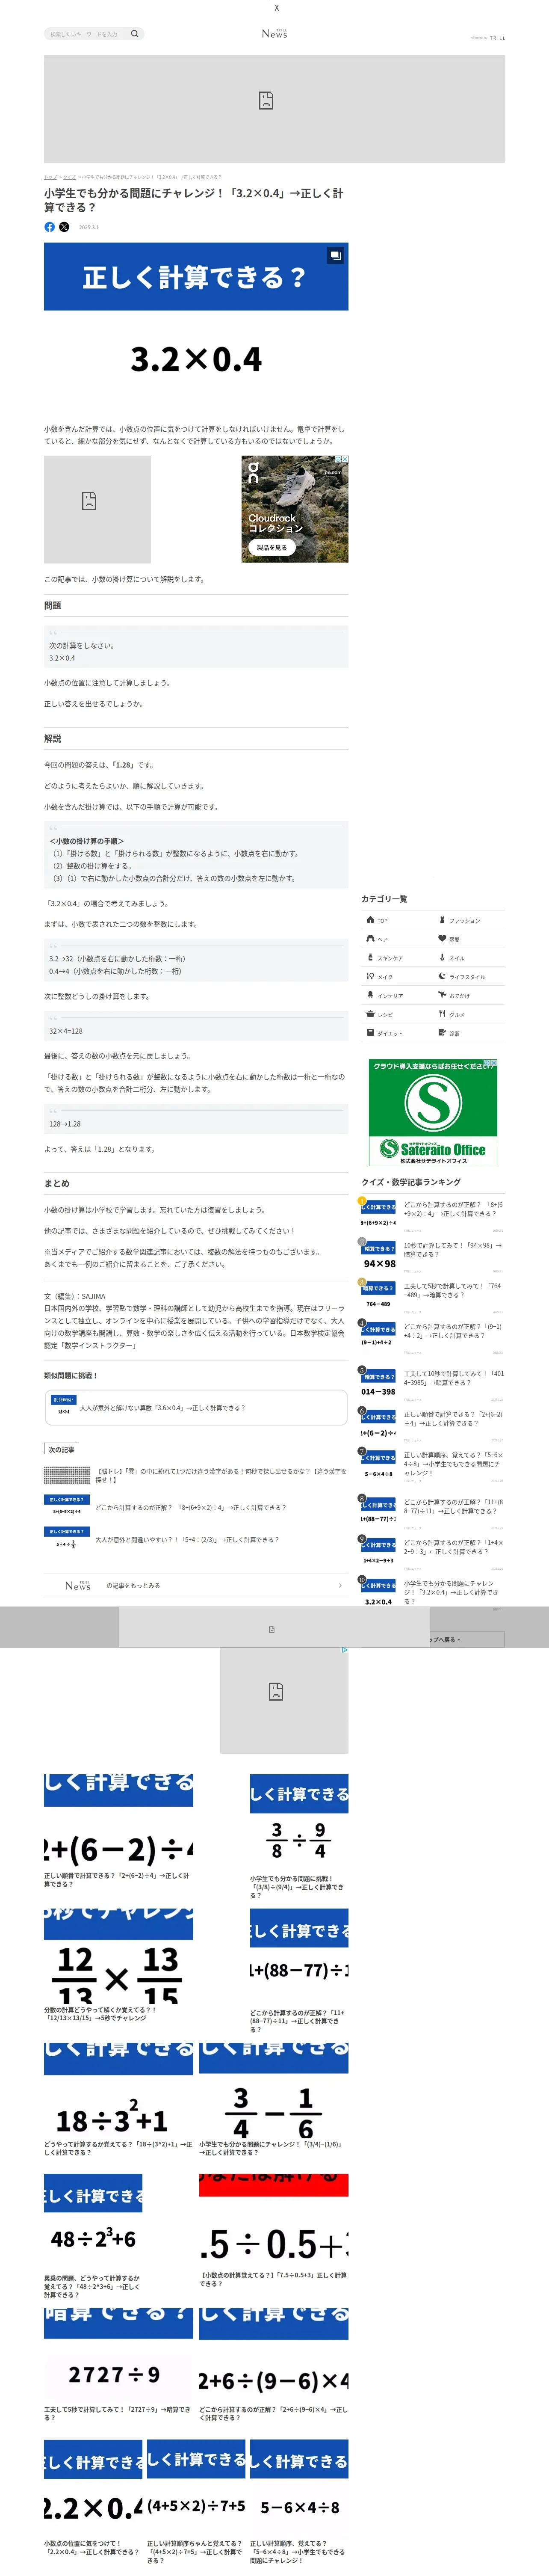Expand の記事をもっとみる chevron row
Image resolution: width=549 pixels, height=2567 pixels.
pyautogui.click(x=196, y=1586)
